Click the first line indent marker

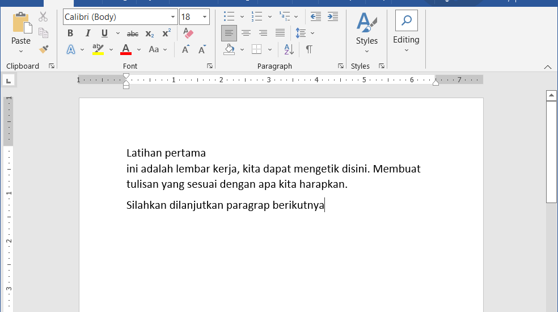(126, 76)
